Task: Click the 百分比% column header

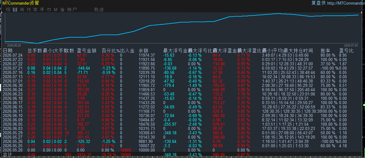Action: (x=111, y=51)
